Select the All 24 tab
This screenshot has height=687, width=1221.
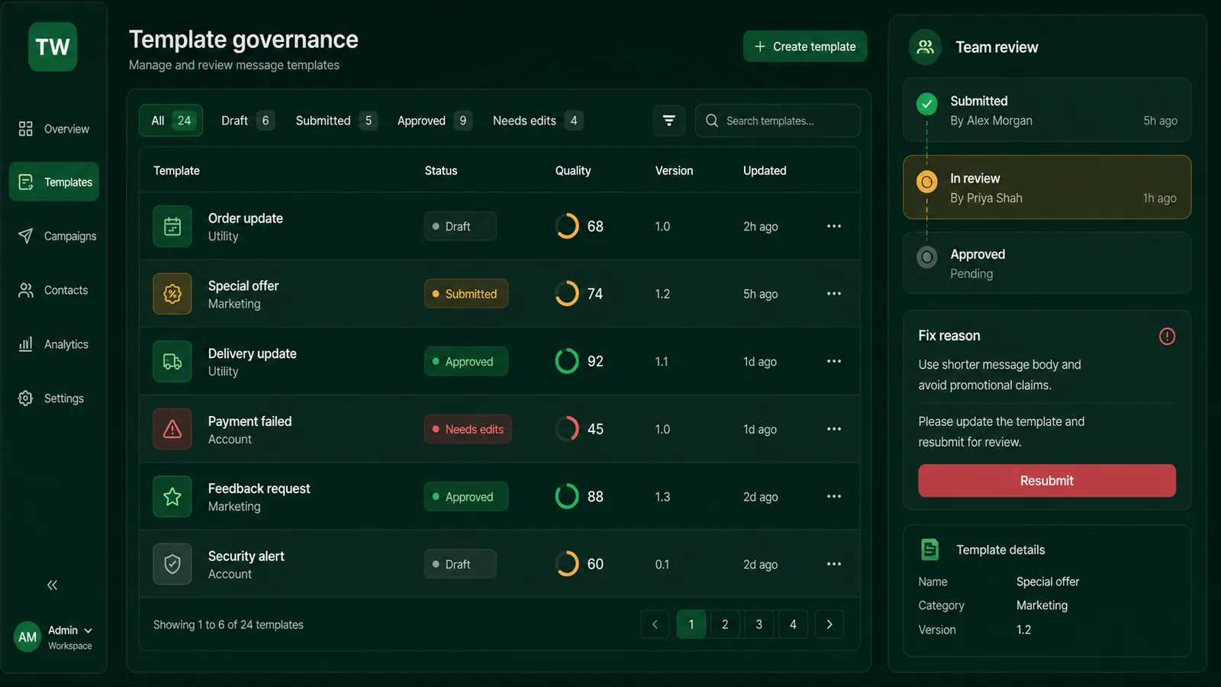(x=171, y=121)
